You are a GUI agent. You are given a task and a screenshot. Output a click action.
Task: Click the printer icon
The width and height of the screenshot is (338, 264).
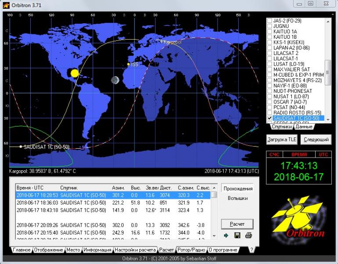(248, 235)
